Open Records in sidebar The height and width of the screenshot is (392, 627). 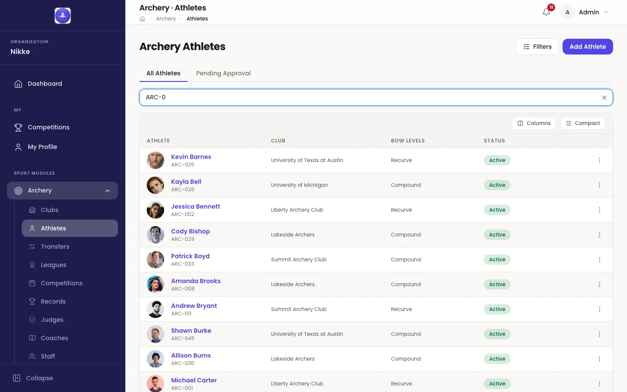click(70, 301)
